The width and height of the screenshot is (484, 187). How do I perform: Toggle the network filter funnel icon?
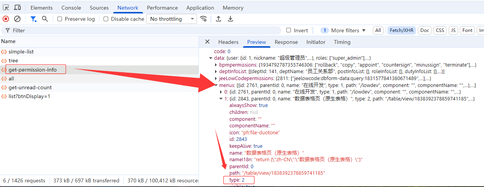pyautogui.click(x=33, y=19)
